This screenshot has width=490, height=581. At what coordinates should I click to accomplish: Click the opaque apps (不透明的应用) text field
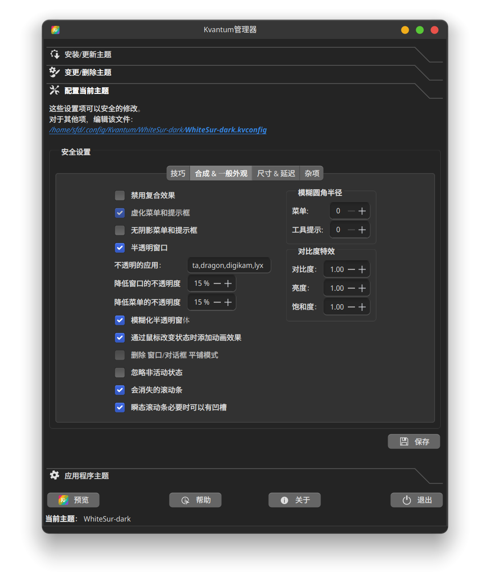(x=228, y=265)
